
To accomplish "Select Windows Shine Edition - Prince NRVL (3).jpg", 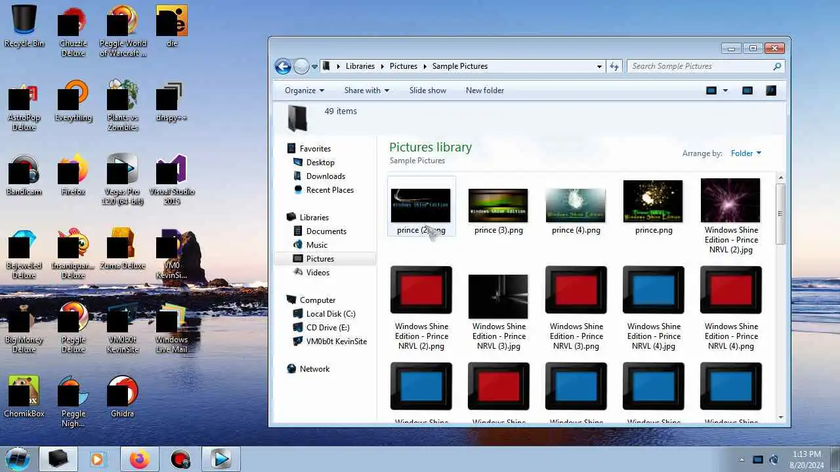I will [498, 312].
